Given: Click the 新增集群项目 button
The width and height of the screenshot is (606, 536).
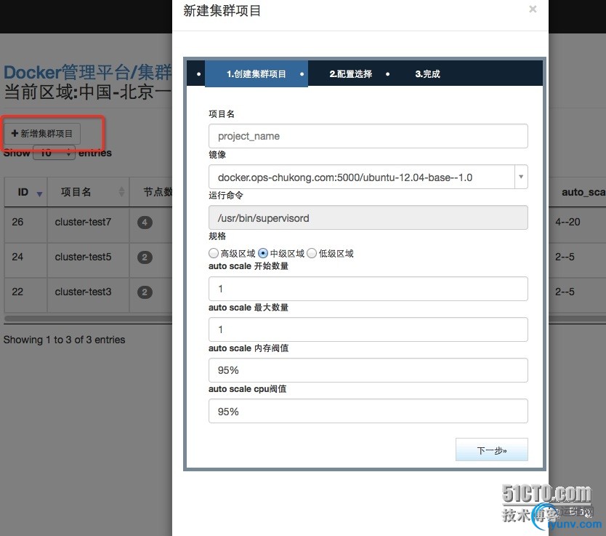Looking at the screenshot, I should click(42, 134).
